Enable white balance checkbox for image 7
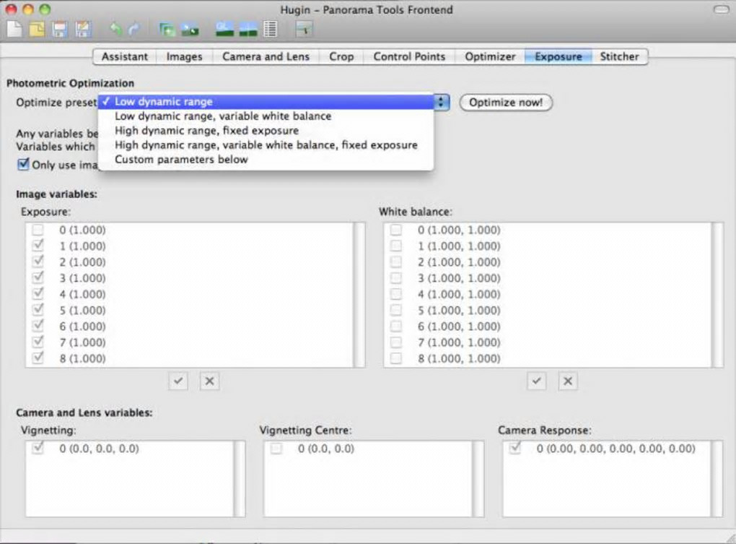736x544 pixels. pos(396,342)
